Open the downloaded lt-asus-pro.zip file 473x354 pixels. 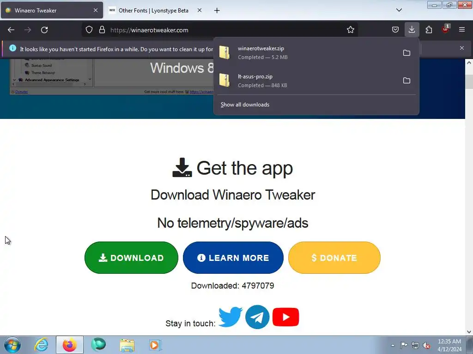[308, 81]
